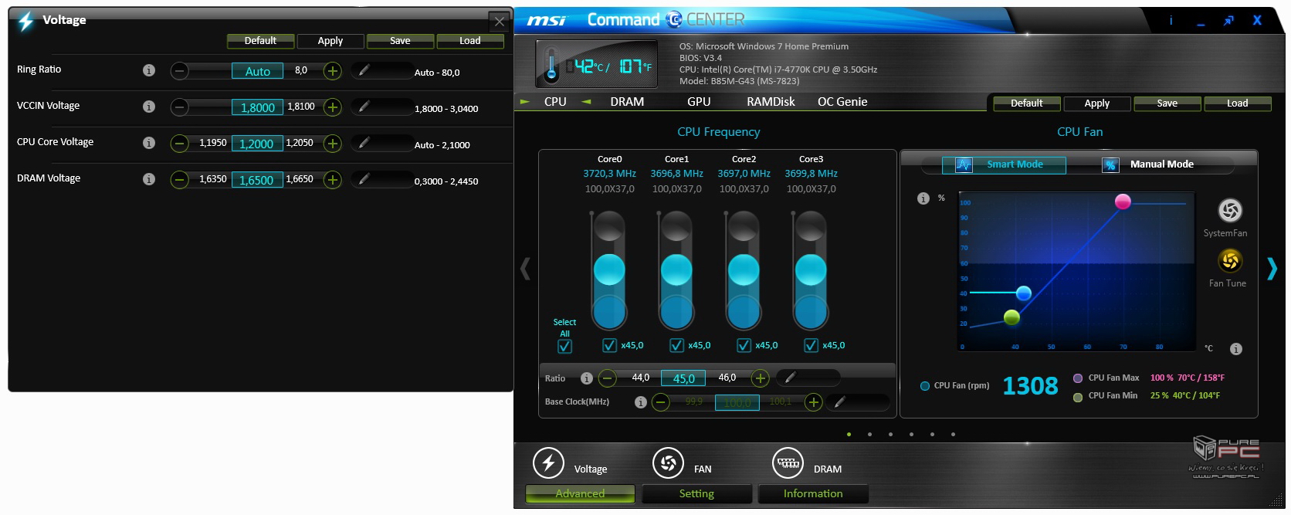Click Apply in Command Center toolbar
Viewport: 1291px width, 515px height.
(1097, 103)
